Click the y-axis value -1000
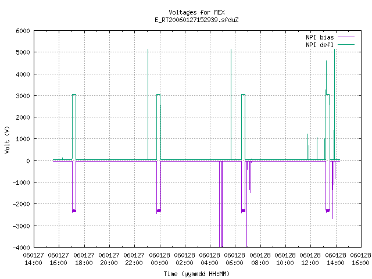This screenshot has width=372, height=279. click(22, 183)
